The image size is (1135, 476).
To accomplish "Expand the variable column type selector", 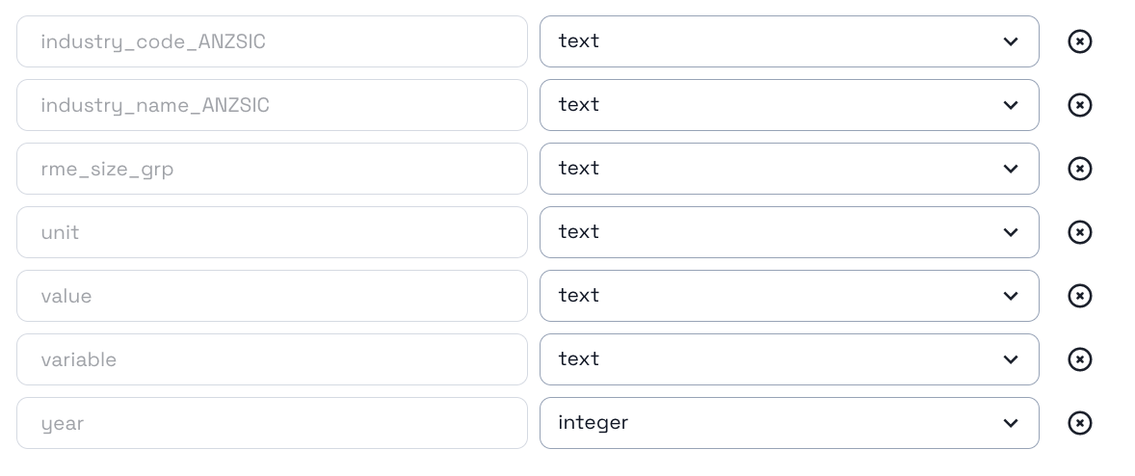I will click(x=788, y=359).
